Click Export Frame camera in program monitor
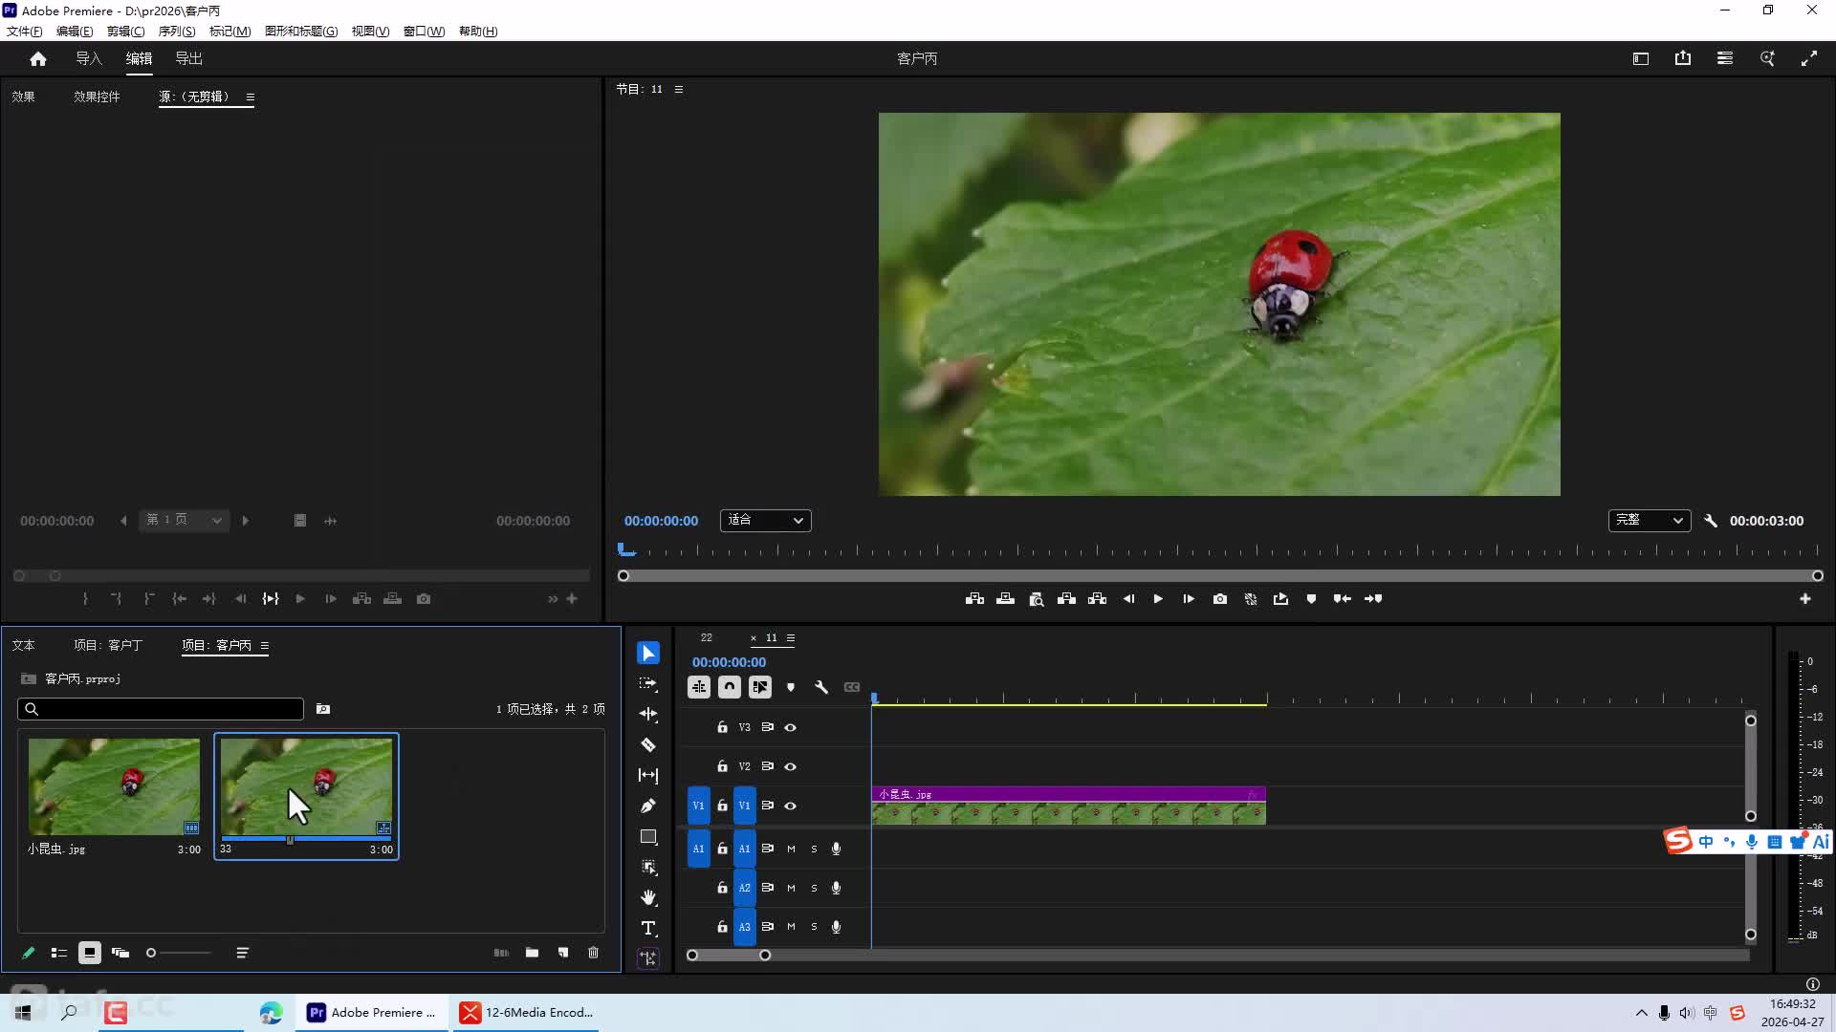The width and height of the screenshot is (1836, 1032). pyautogui.click(x=1220, y=599)
